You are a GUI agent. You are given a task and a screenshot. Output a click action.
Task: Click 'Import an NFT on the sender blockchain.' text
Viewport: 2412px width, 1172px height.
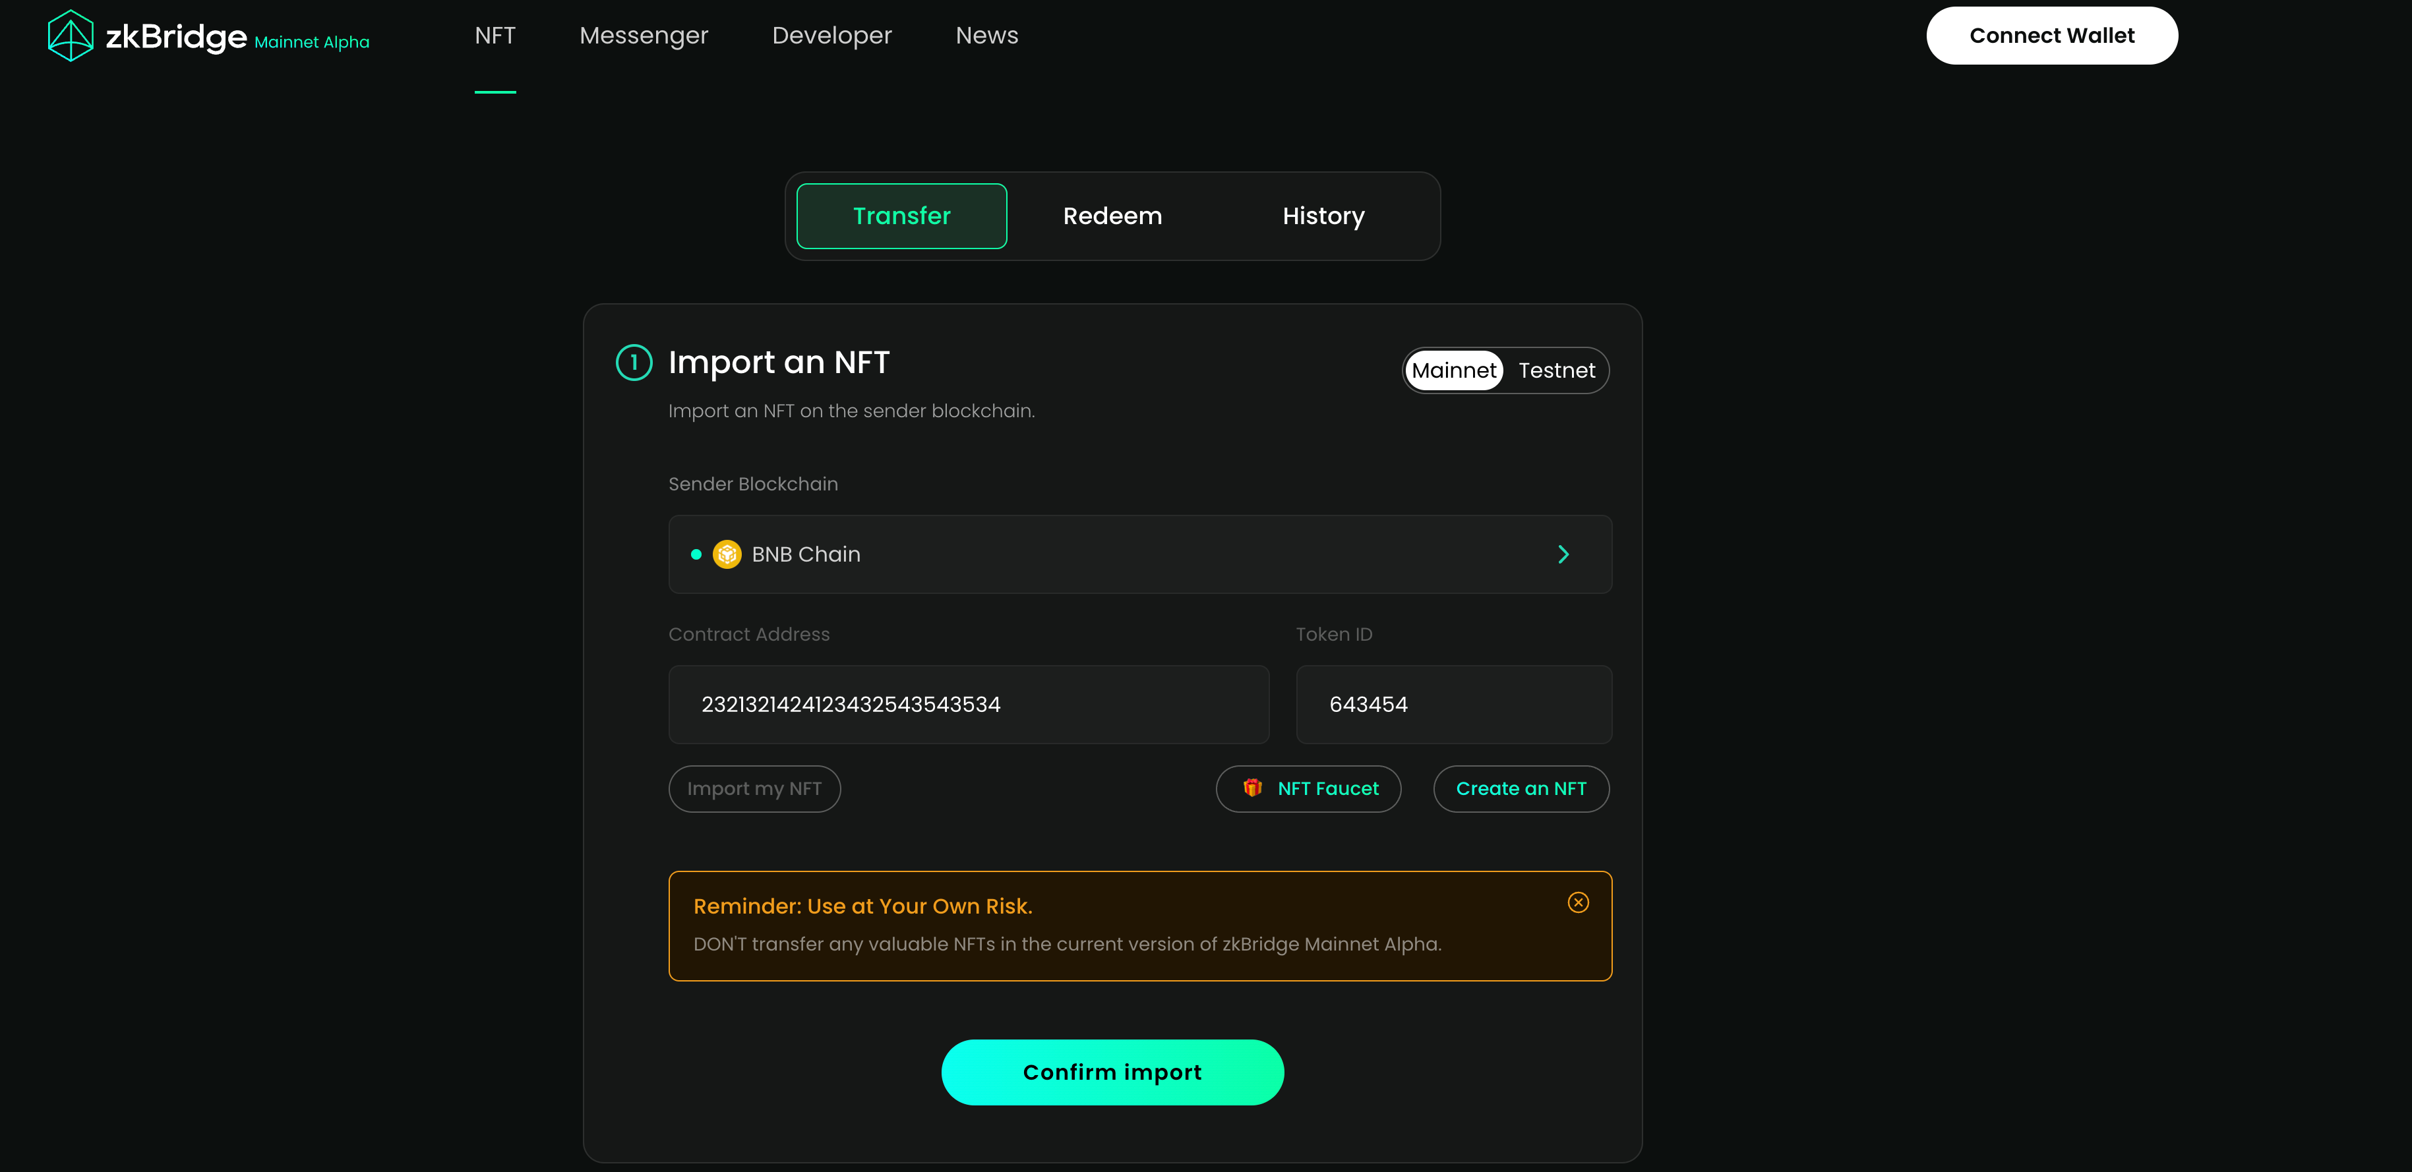click(x=851, y=411)
